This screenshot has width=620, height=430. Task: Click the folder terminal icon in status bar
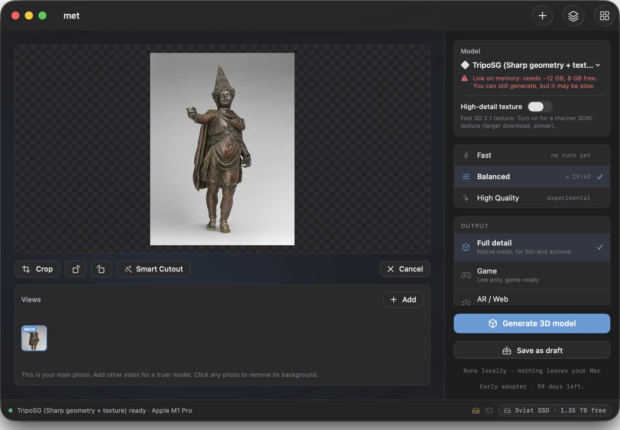tap(489, 411)
